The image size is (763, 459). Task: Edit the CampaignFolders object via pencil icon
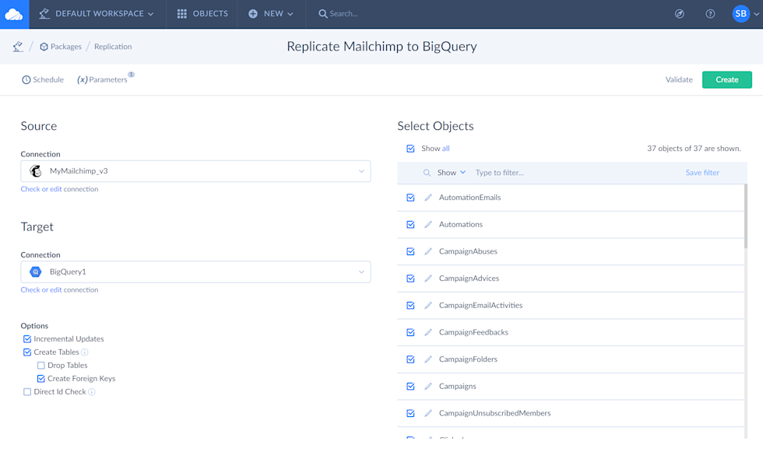pos(428,359)
